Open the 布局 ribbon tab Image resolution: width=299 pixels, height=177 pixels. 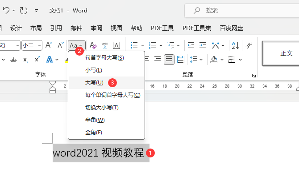pyautogui.click(x=36, y=28)
